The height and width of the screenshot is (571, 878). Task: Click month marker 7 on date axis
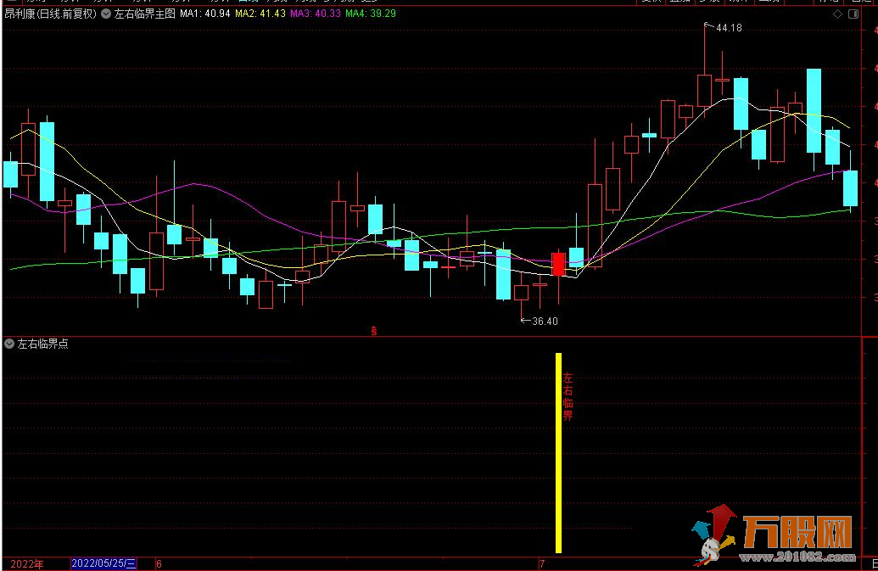tap(542, 563)
